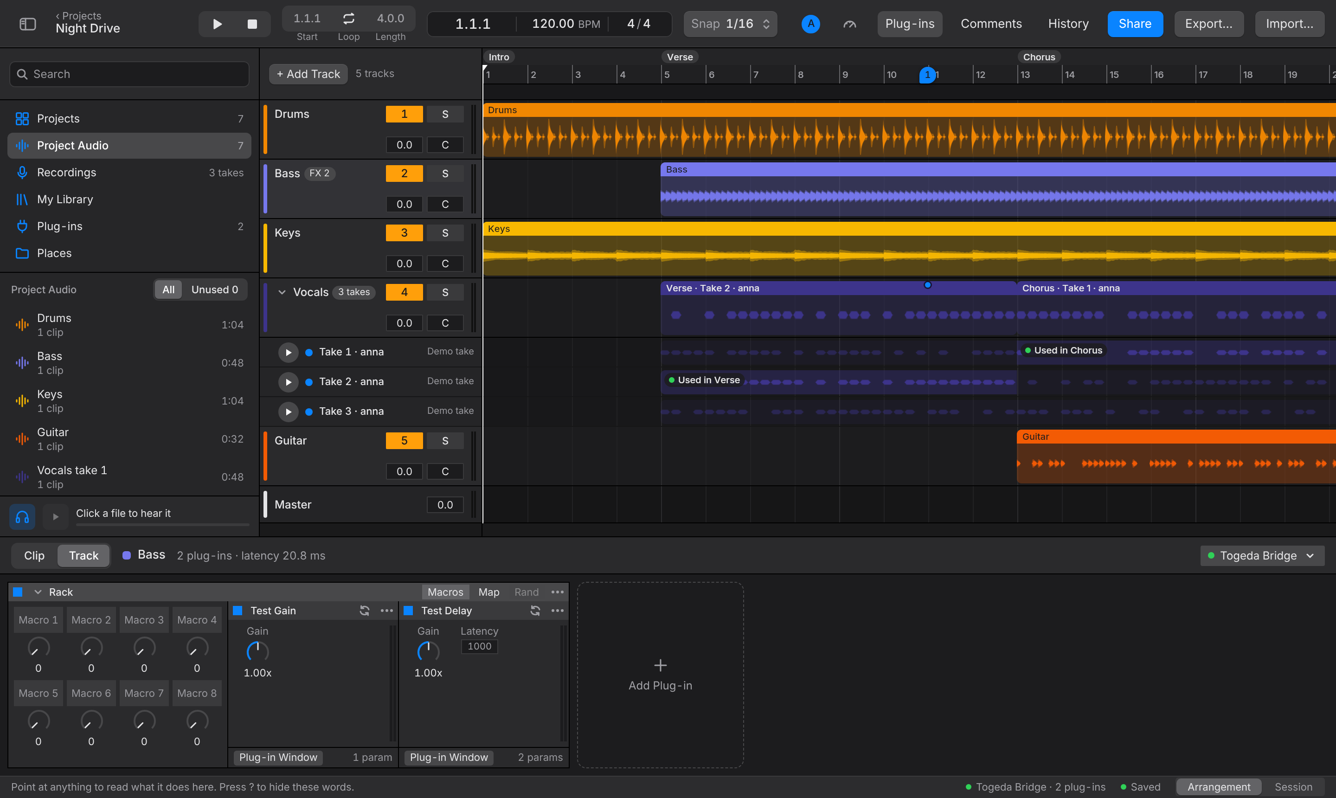1336x798 pixels.
Task: Open the Snap 1/16 selector
Action: click(730, 24)
